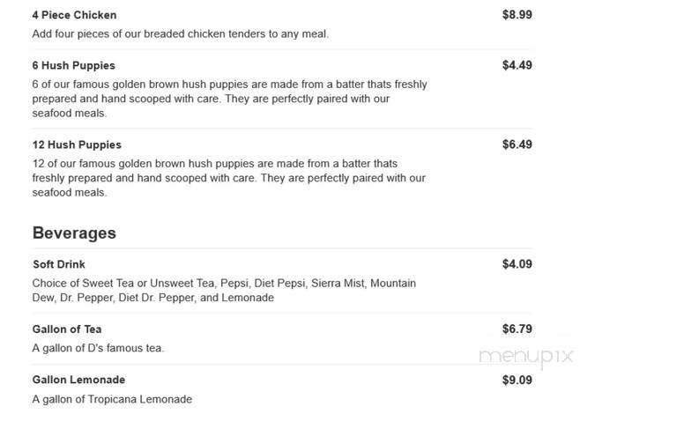The image size is (684, 429).
Task: Open the 6 Hush Puppies menu item
Action: click(x=74, y=66)
